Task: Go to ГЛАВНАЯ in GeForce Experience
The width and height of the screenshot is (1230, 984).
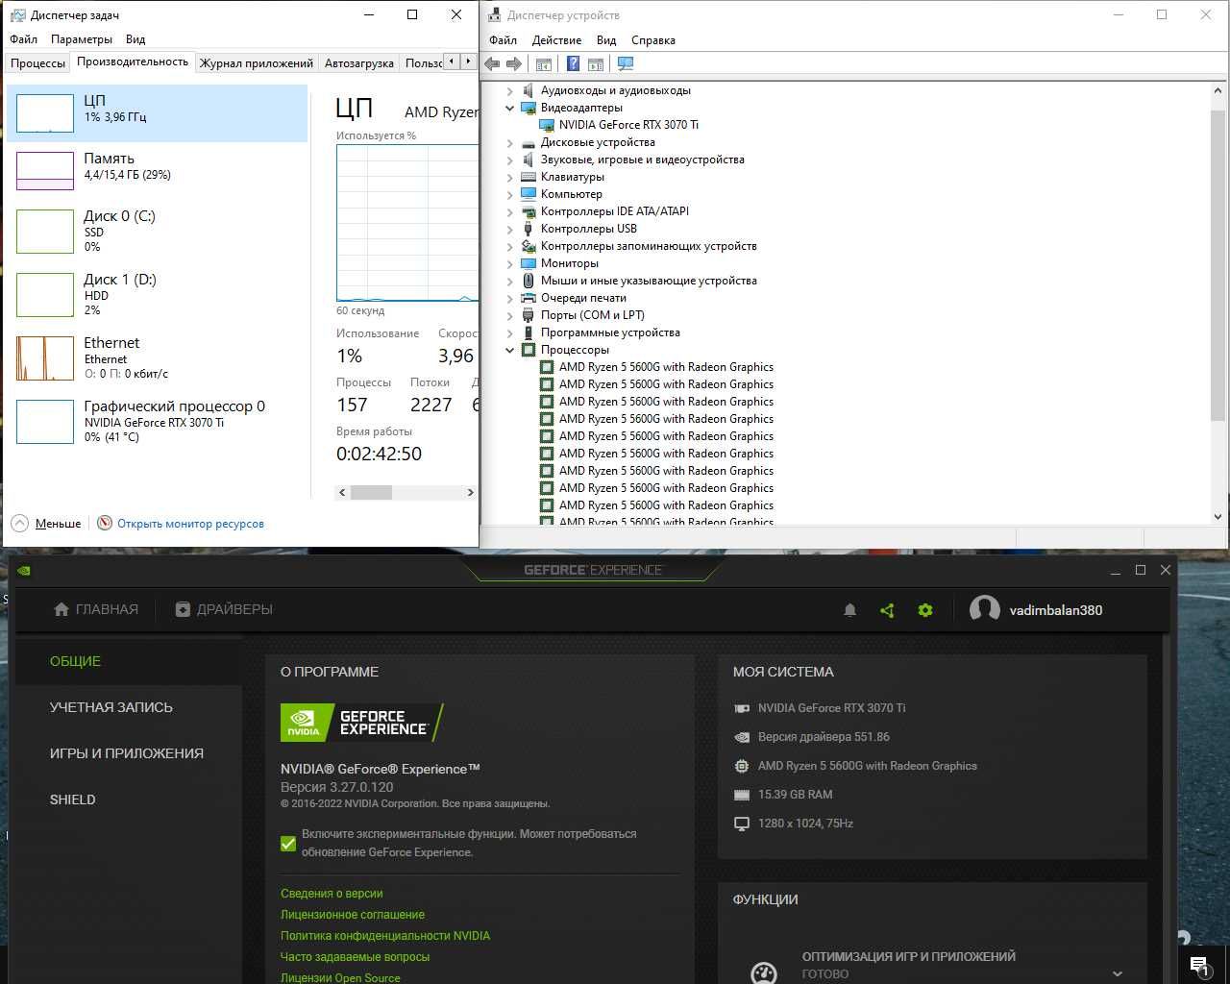Action: click(x=96, y=609)
